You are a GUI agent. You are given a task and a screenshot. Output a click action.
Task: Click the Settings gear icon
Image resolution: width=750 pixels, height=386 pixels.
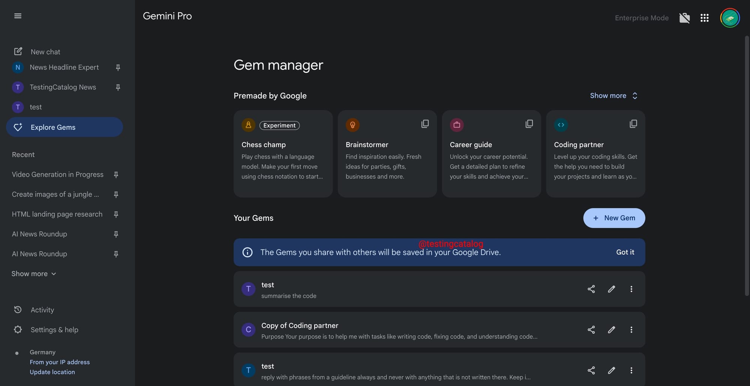18,329
